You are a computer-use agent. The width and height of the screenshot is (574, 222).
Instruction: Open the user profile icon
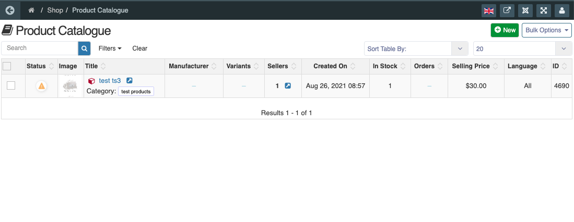coord(562,10)
